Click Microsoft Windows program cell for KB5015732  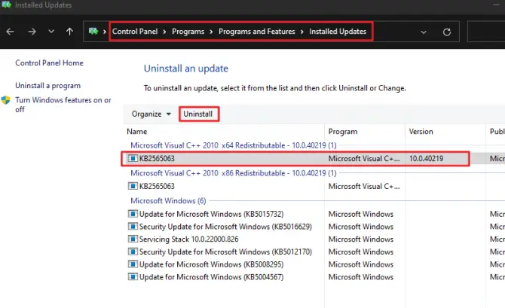pyautogui.click(x=361, y=214)
